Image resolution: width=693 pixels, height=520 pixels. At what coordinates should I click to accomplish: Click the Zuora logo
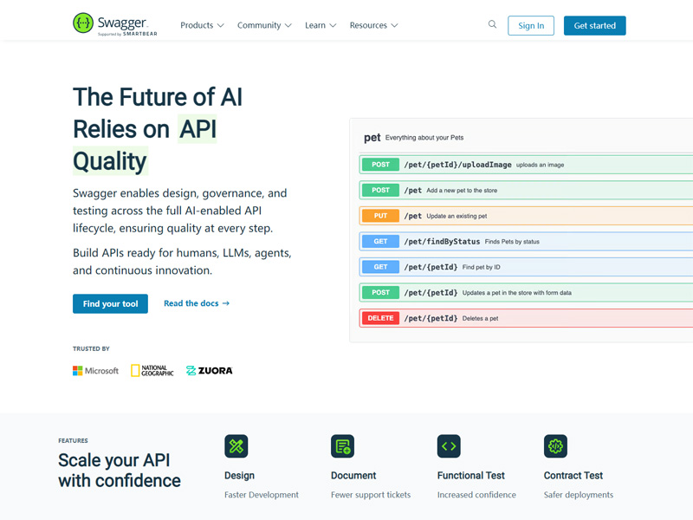[210, 371]
